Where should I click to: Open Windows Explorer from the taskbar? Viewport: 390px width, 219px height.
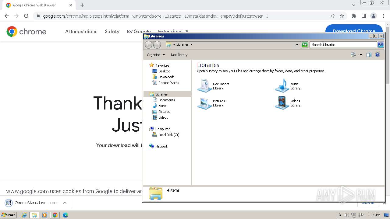(x=34, y=215)
